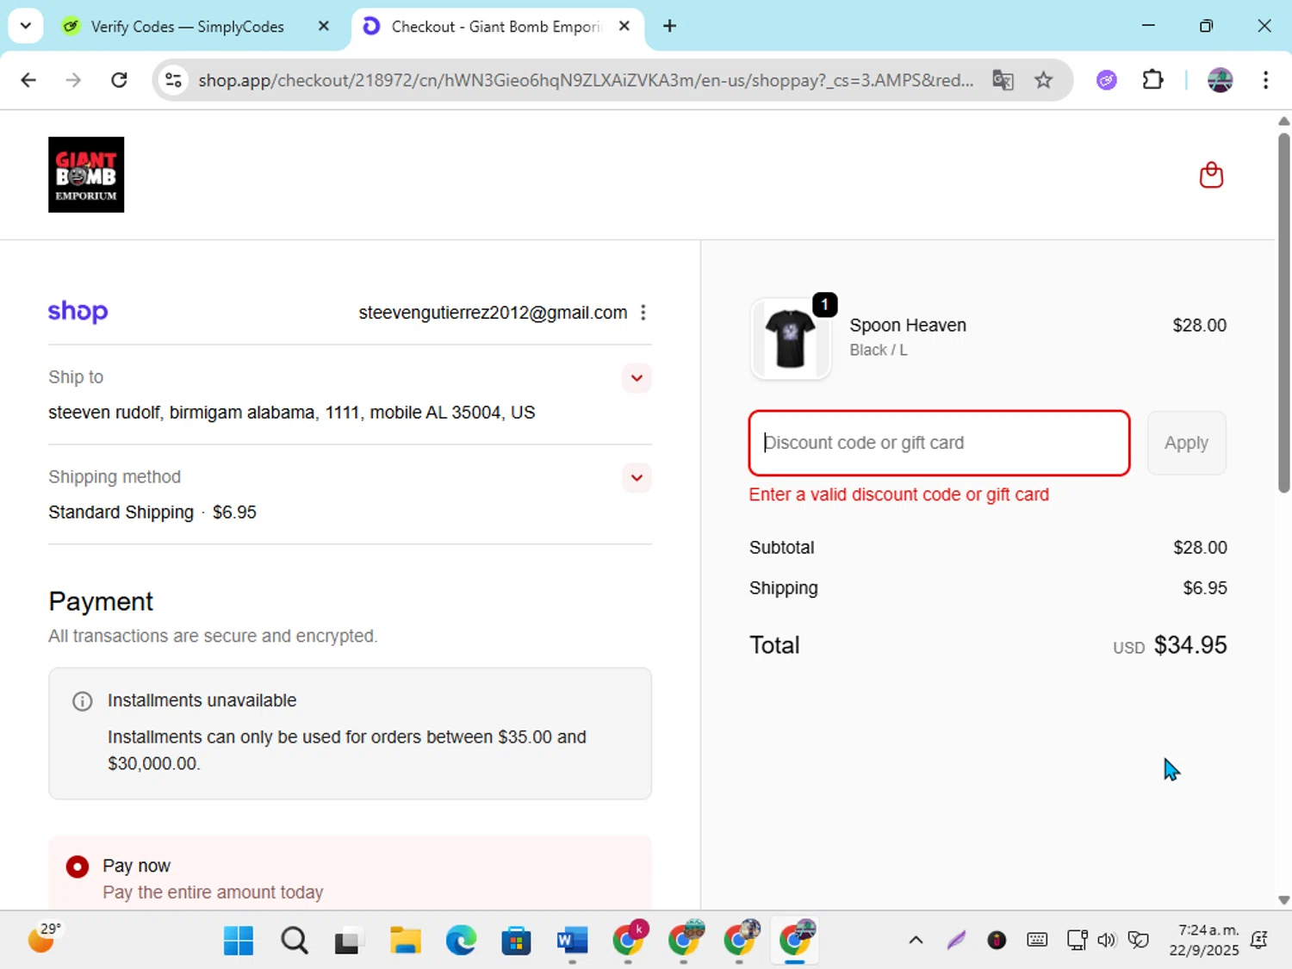Click the Subtotal label in order summary
Image resolution: width=1292 pixels, height=969 pixels.
tap(781, 548)
